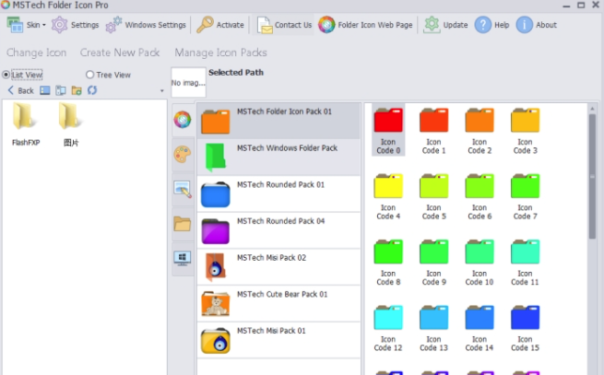Pick the Icon Code 9 folder icon

click(x=433, y=263)
